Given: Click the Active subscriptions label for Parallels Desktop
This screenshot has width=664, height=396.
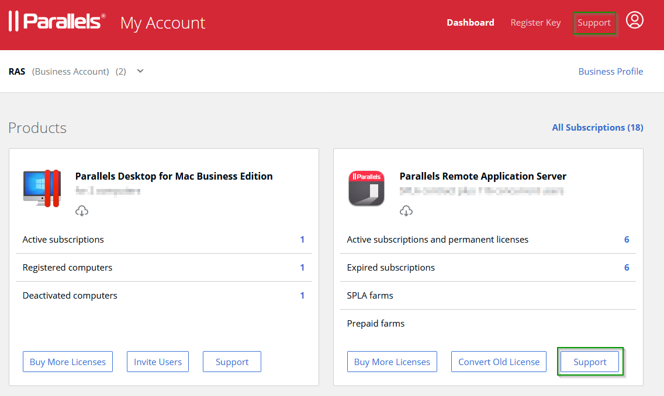Looking at the screenshot, I should tap(63, 240).
